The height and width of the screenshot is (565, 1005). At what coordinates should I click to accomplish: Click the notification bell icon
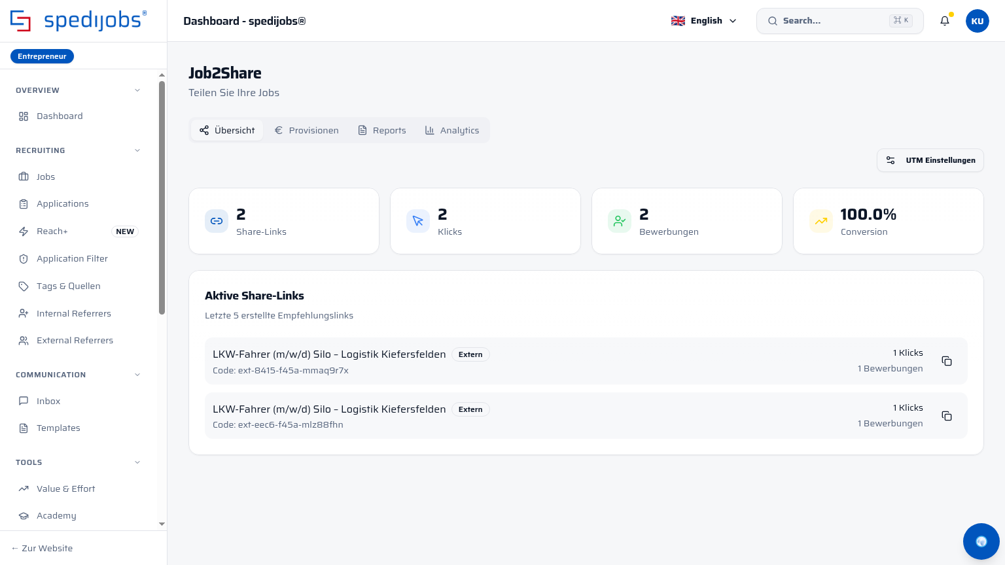(945, 21)
